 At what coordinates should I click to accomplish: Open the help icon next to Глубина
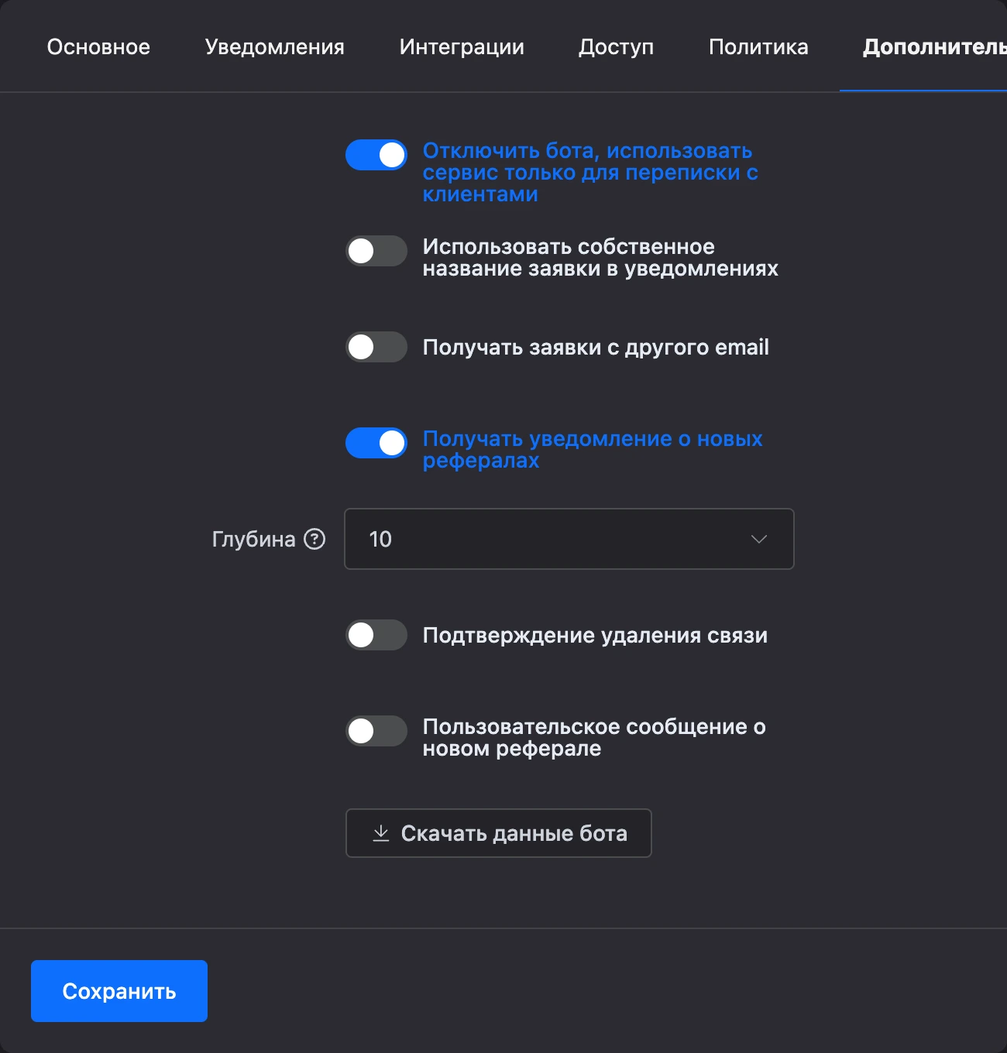(x=314, y=539)
